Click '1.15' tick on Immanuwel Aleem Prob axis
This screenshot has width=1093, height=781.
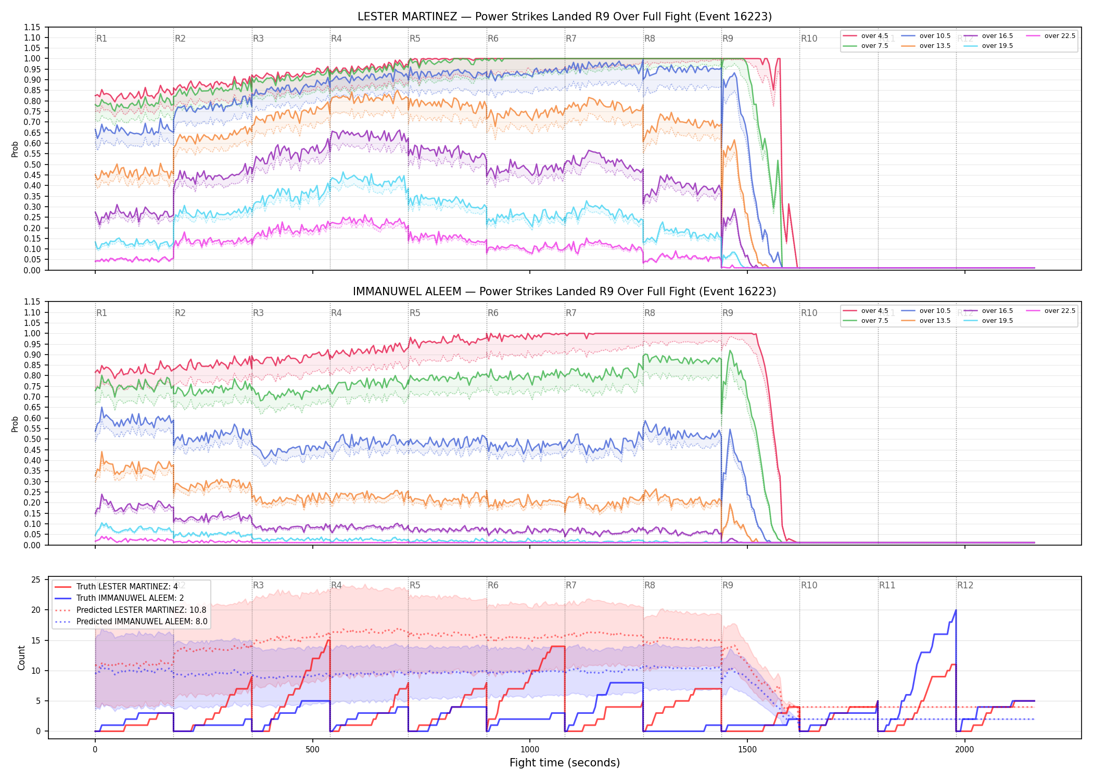click(32, 301)
